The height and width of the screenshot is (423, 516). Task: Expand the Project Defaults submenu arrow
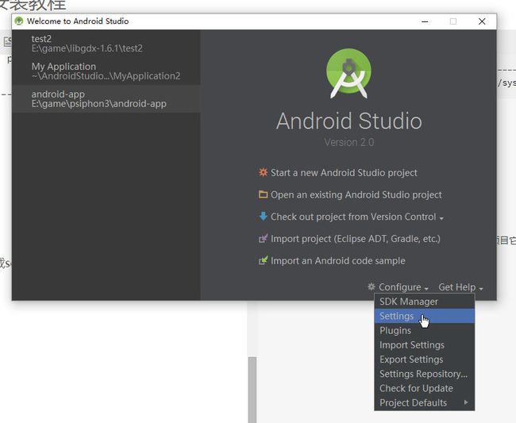[466, 402]
